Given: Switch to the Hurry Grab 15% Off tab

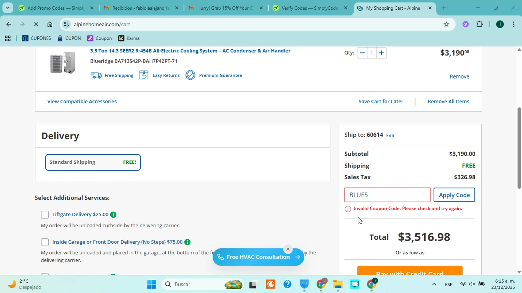Looking at the screenshot, I should (226, 8).
